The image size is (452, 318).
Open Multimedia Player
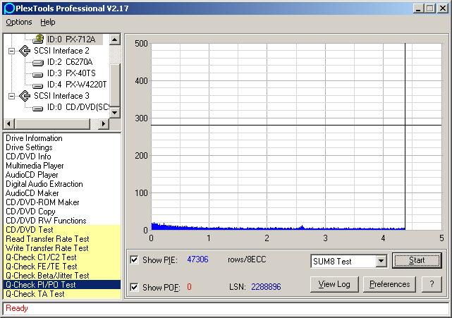point(62,166)
